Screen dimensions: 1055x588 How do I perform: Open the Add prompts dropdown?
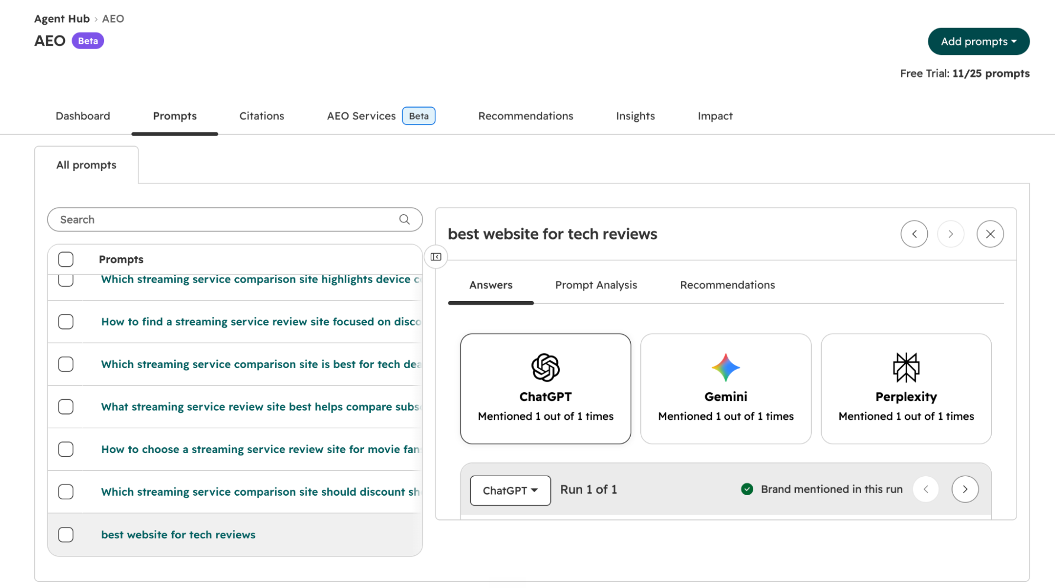(978, 42)
